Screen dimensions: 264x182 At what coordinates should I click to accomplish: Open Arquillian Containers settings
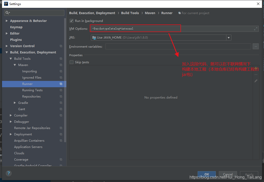[29, 141]
